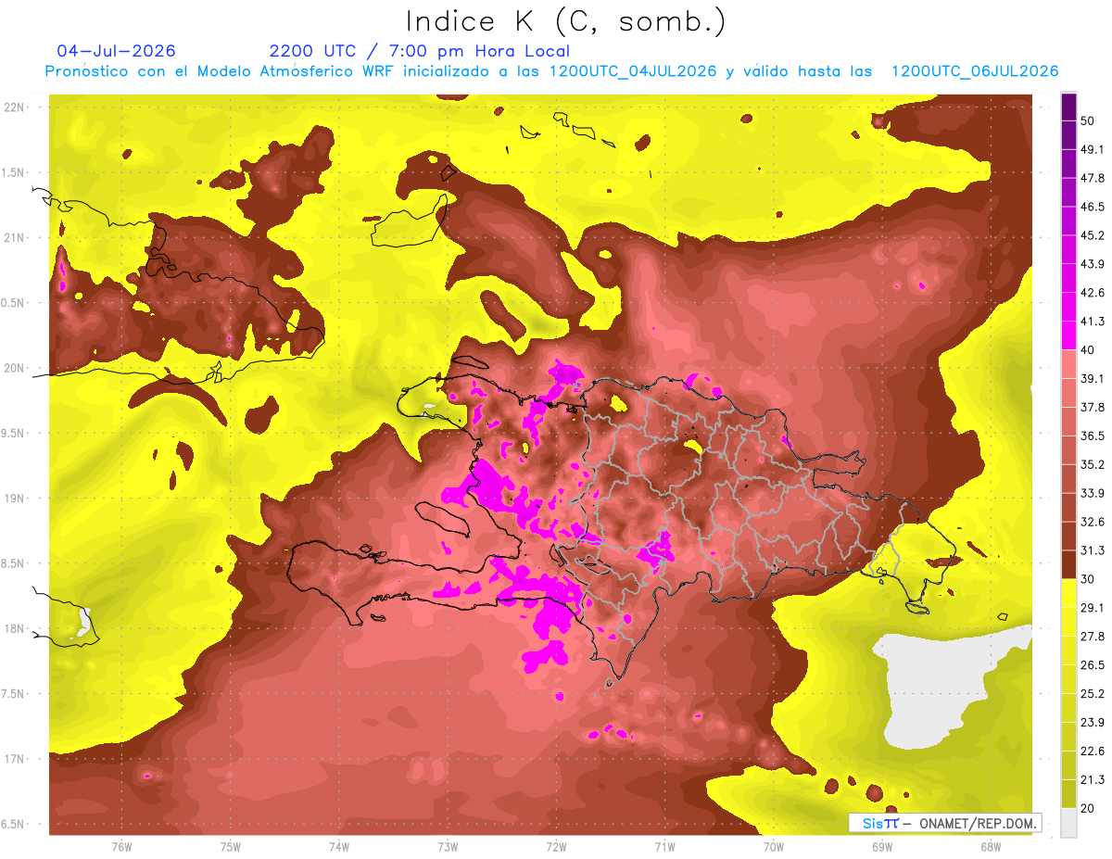Click the "70W" longitude axis label
Viewport: 1112px width, 859px height.
tap(773, 847)
